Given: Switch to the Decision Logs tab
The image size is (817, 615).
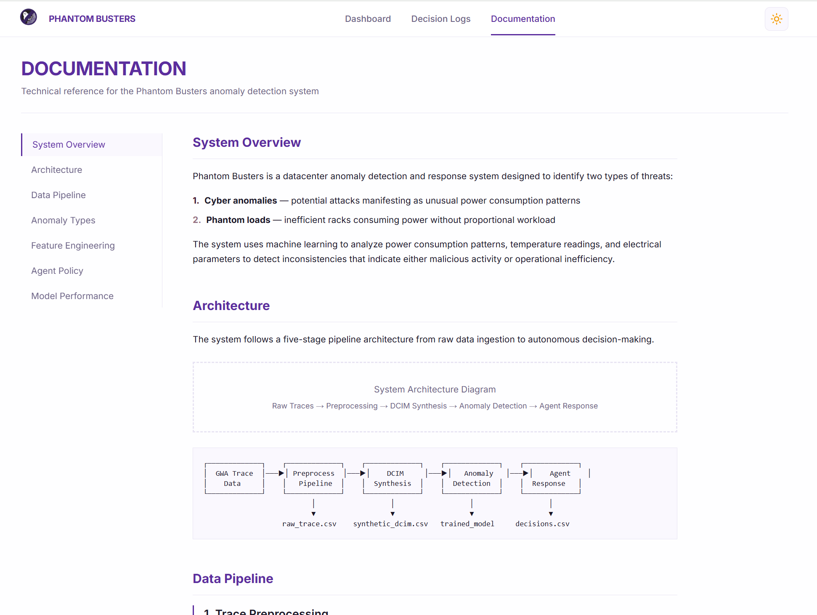Looking at the screenshot, I should [x=440, y=19].
